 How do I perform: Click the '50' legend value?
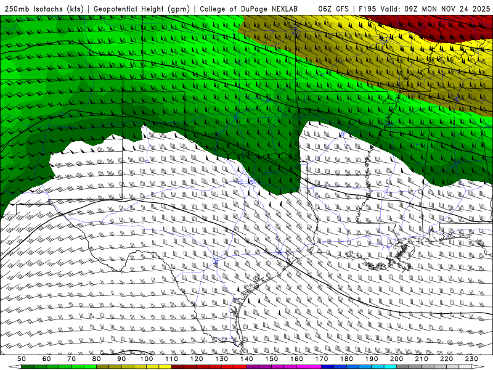point(22,359)
